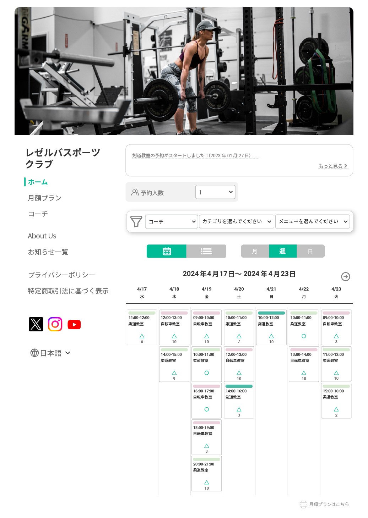This screenshot has height=518, width=368.
Task: Switch to list view
Action: click(206, 251)
